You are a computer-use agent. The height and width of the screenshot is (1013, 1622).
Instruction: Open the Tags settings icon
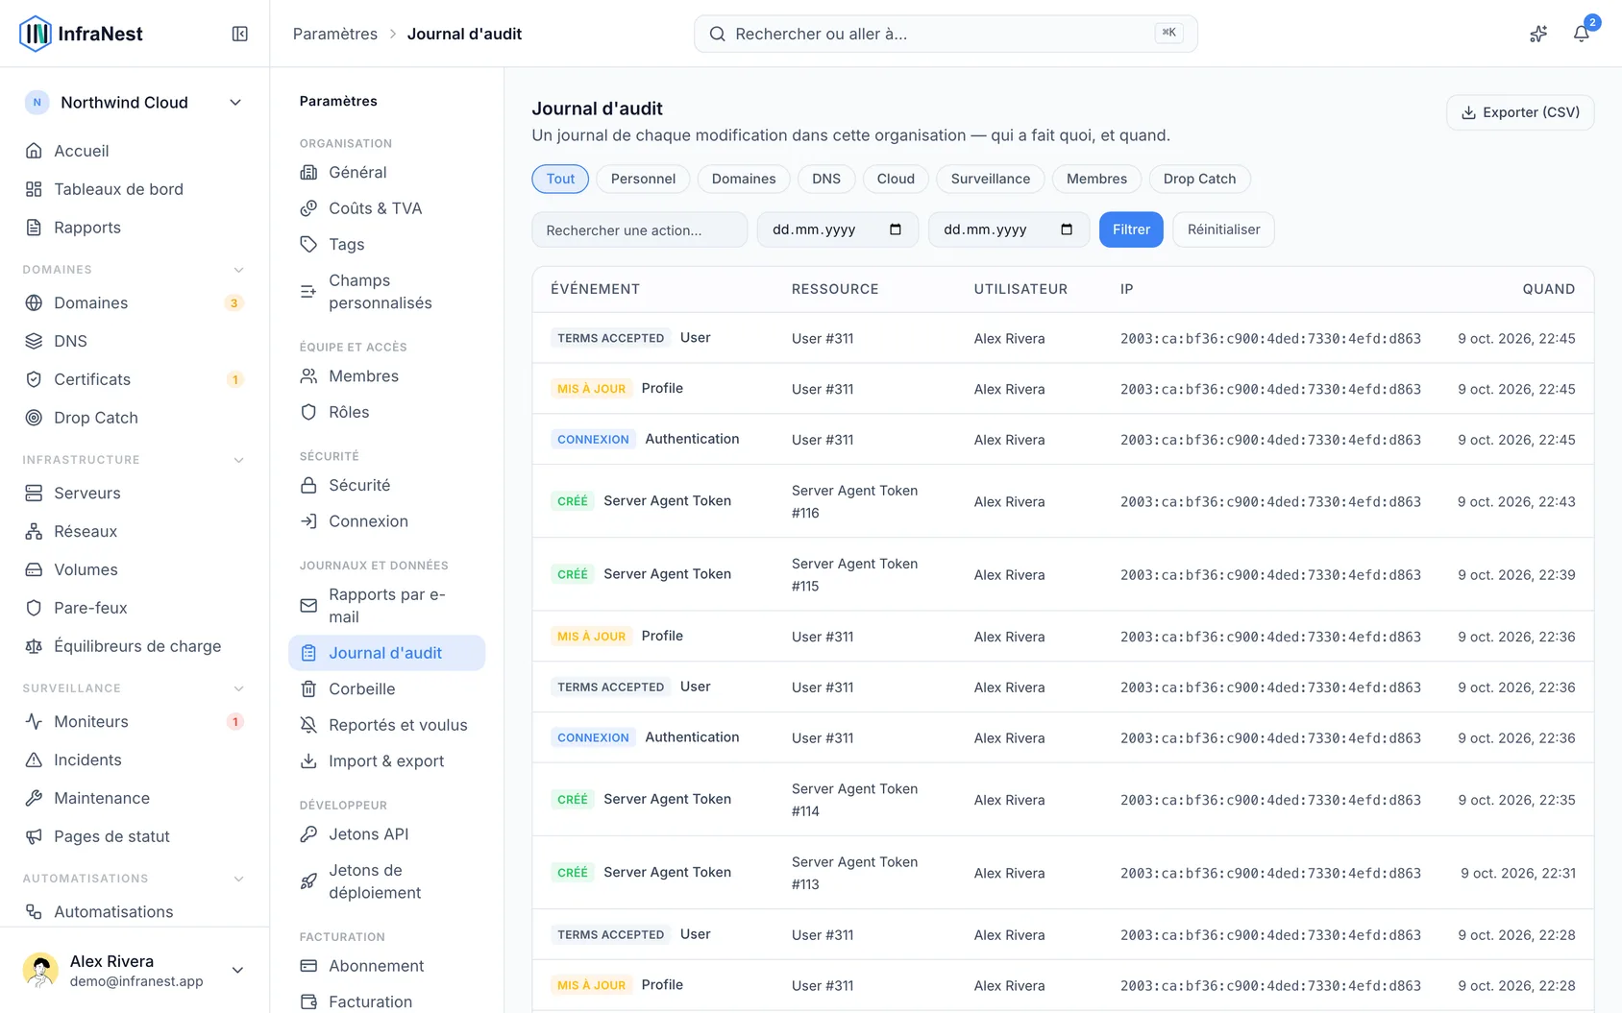coord(308,244)
